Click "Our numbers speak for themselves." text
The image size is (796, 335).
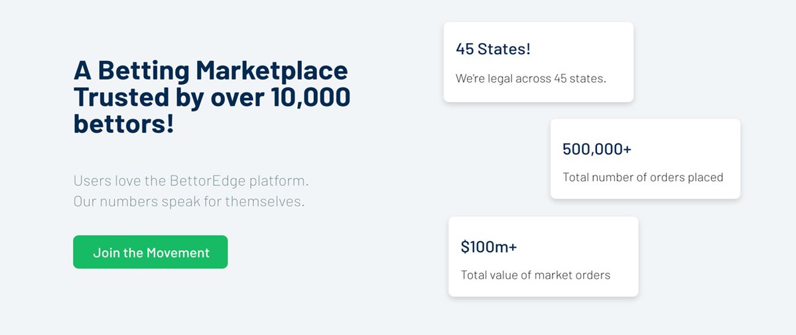point(189,201)
